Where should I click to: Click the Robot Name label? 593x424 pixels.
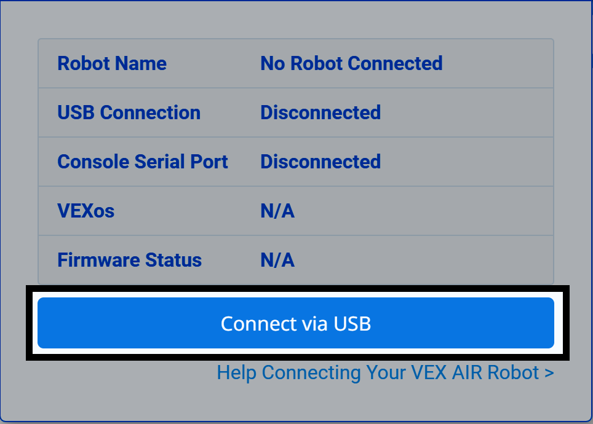point(111,63)
